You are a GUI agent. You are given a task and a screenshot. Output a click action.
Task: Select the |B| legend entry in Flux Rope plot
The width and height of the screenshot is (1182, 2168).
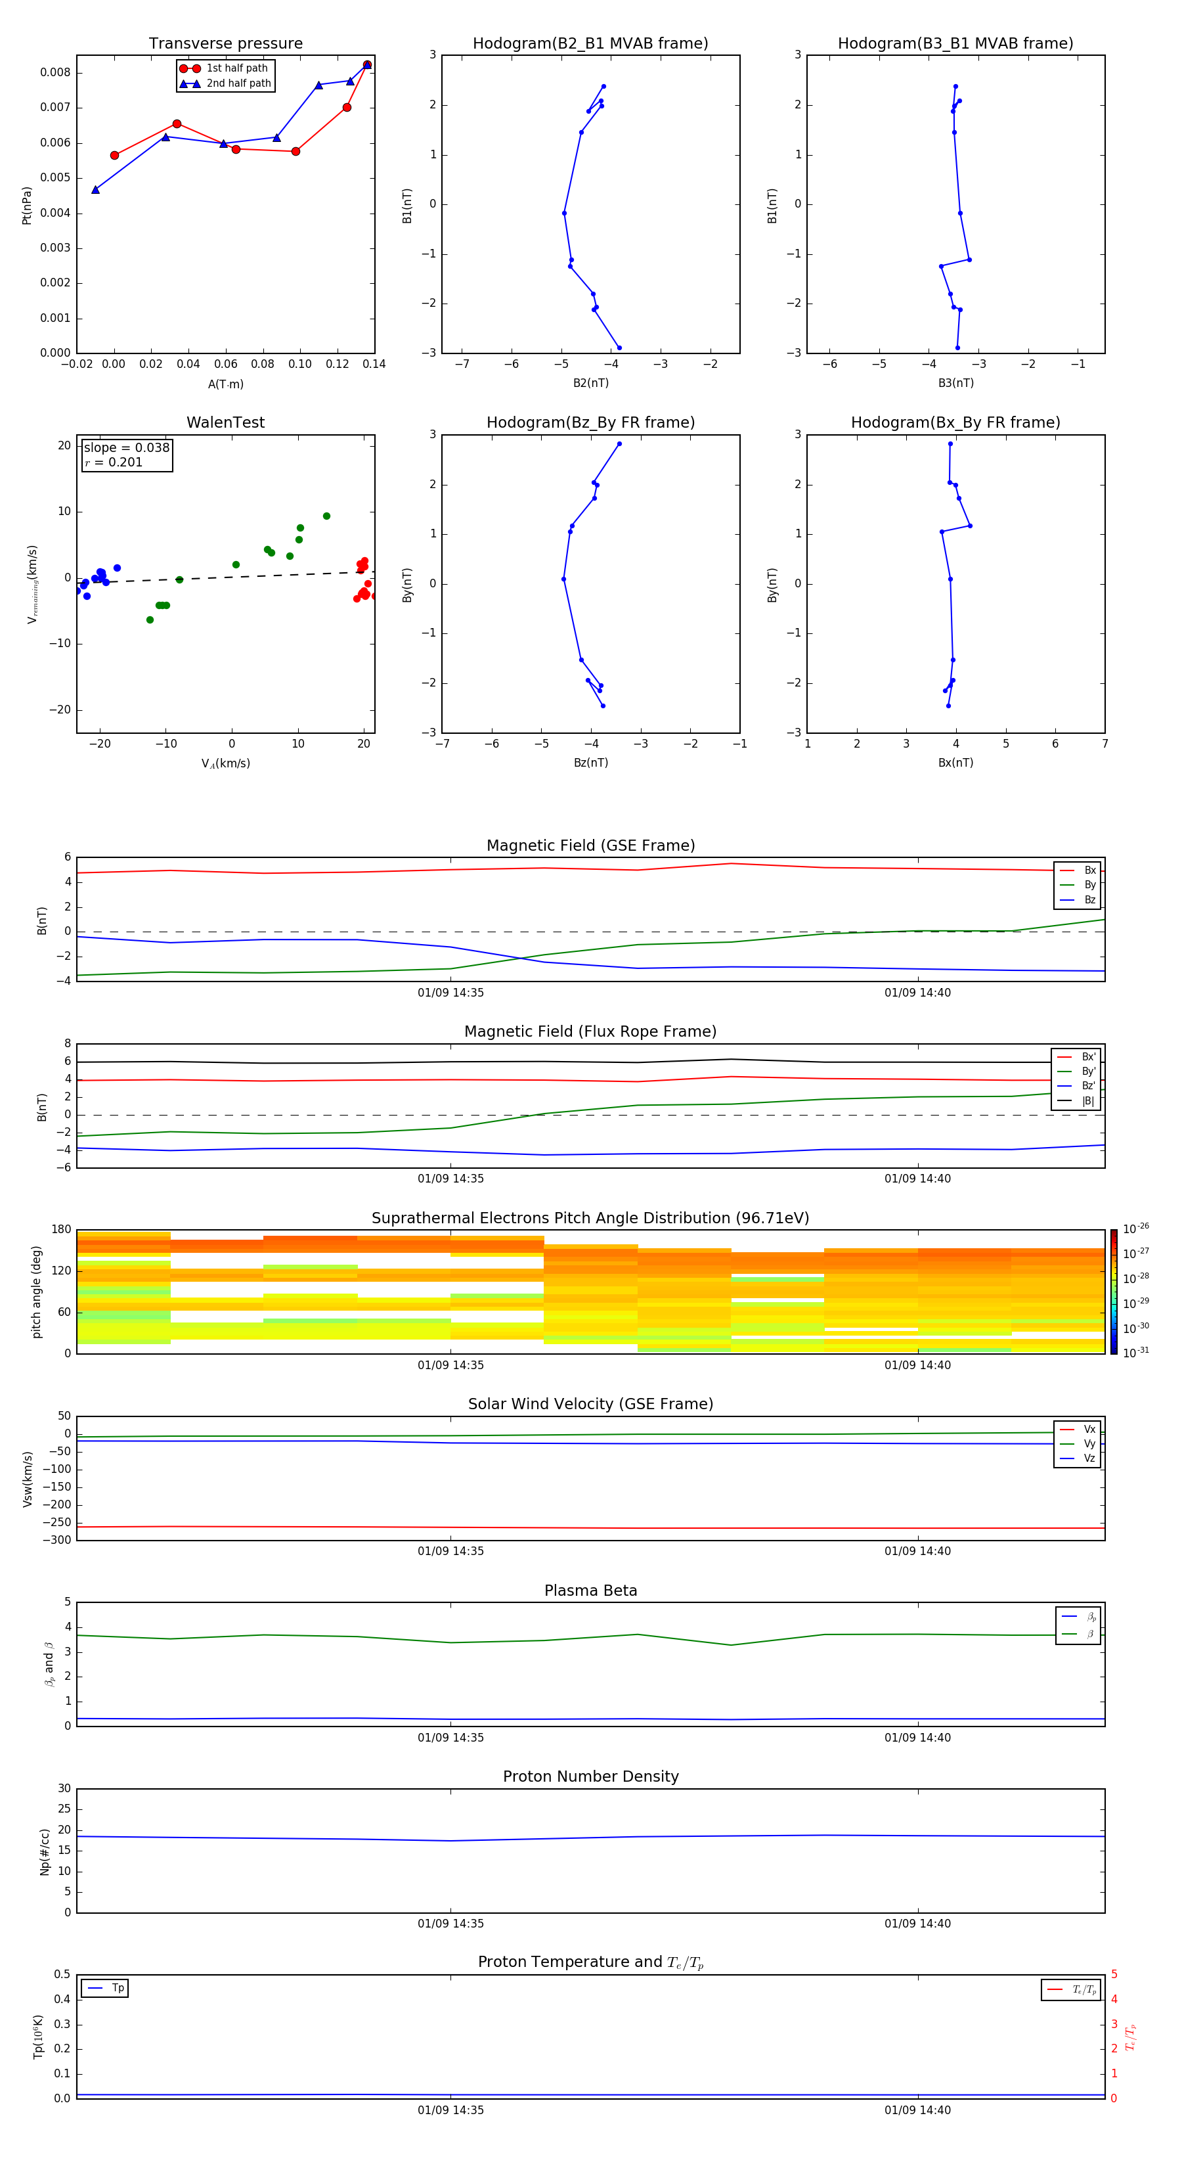[1076, 1101]
